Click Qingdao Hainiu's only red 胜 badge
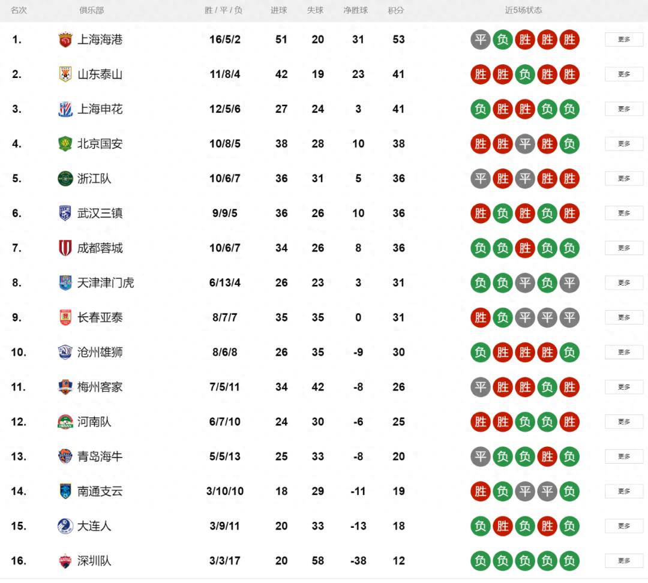Image resolution: width=648 pixels, height=583 pixels. [x=547, y=456]
